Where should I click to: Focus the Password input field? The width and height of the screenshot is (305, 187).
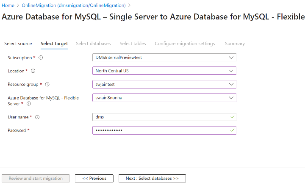[164, 130]
